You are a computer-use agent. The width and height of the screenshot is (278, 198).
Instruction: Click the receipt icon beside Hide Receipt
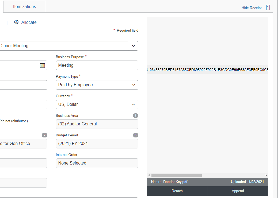pos(268,8)
